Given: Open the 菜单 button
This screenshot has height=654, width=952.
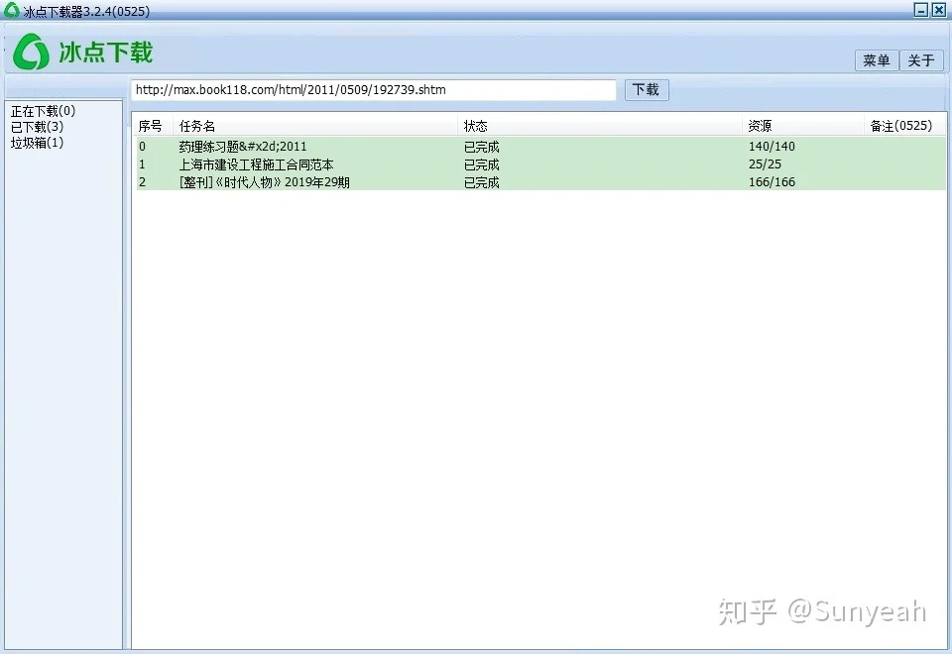Looking at the screenshot, I should pos(876,60).
